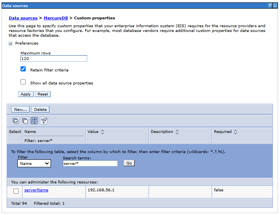
Task: Click the Select column header
Action: (x=15, y=132)
